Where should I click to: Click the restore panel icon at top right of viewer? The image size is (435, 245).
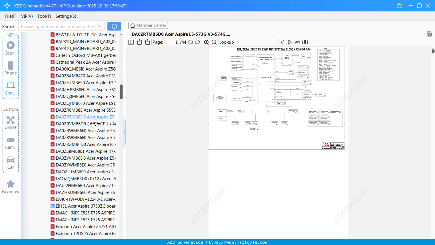[429, 34]
